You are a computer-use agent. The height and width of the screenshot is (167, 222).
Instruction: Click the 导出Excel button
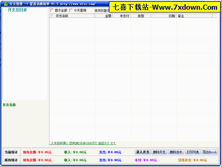tap(210, 152)
